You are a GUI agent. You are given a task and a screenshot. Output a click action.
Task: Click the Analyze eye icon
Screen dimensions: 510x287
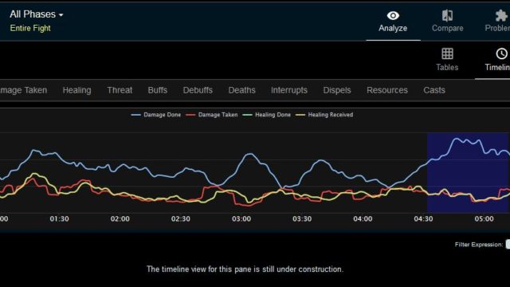[x=393, y=16]
